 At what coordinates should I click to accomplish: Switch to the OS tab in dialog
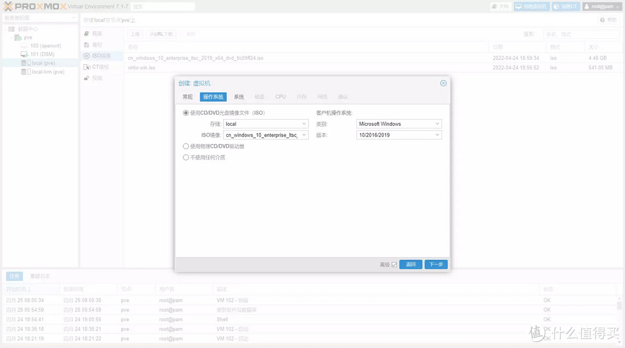[213, 97]
